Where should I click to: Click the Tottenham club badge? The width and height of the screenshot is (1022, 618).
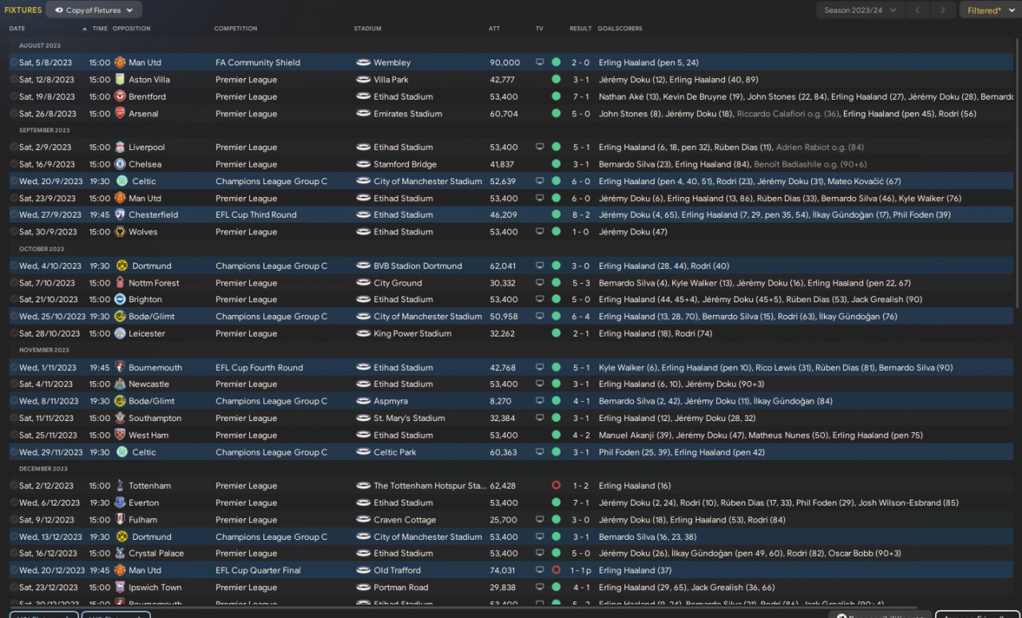click(120, 486)
